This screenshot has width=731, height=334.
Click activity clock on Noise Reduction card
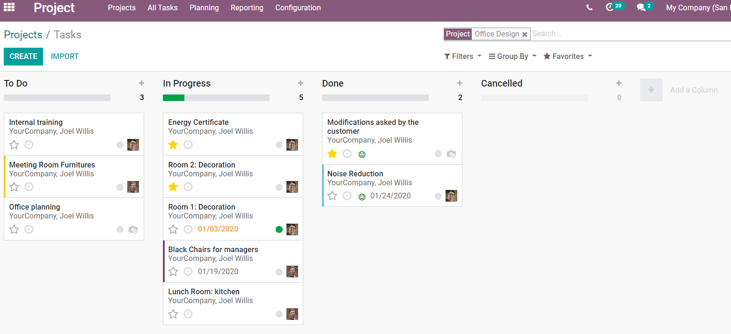point(347,196)
